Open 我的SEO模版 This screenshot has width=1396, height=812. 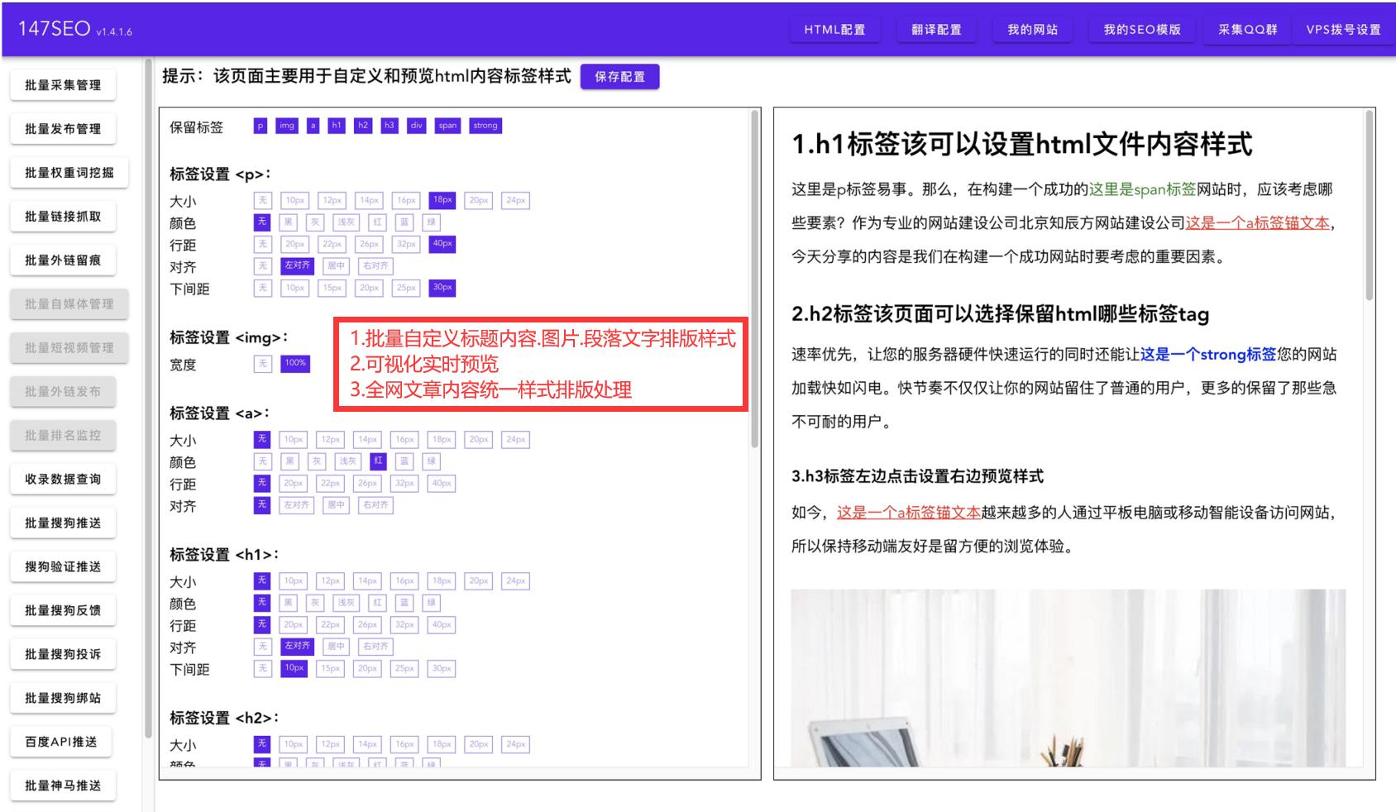[1141, 29]
